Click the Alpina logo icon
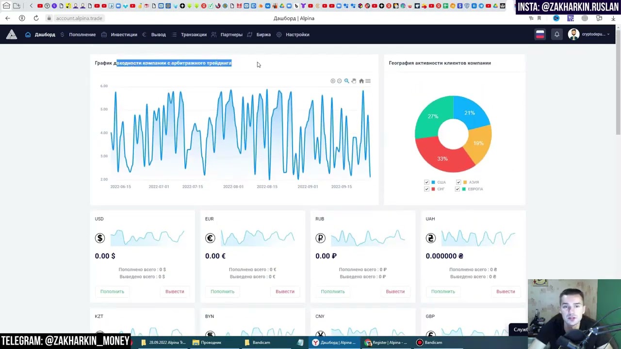This screenshot has height=349, width=621. pyautogui.click(x=12, y=34)
